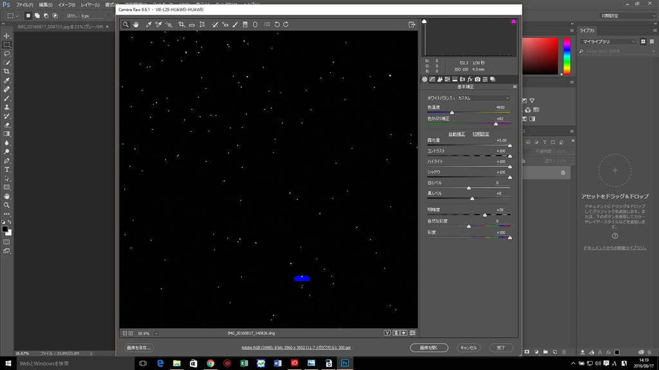The image size is (659, 370).
Task: Select the Camera Raw Hand tool
Action: 136,25
